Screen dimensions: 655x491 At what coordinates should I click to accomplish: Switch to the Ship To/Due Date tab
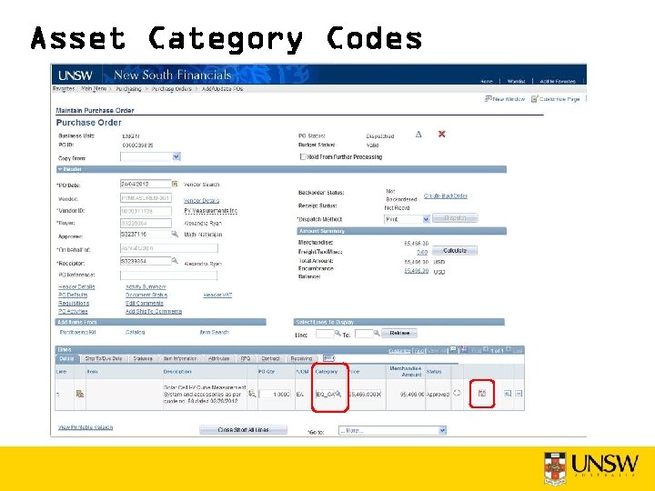coord(103,358)
